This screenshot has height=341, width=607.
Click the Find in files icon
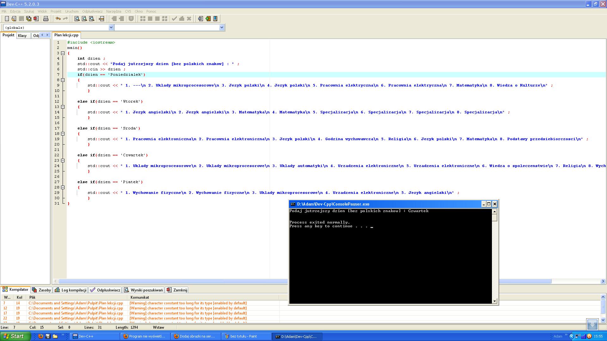[92, 19]
